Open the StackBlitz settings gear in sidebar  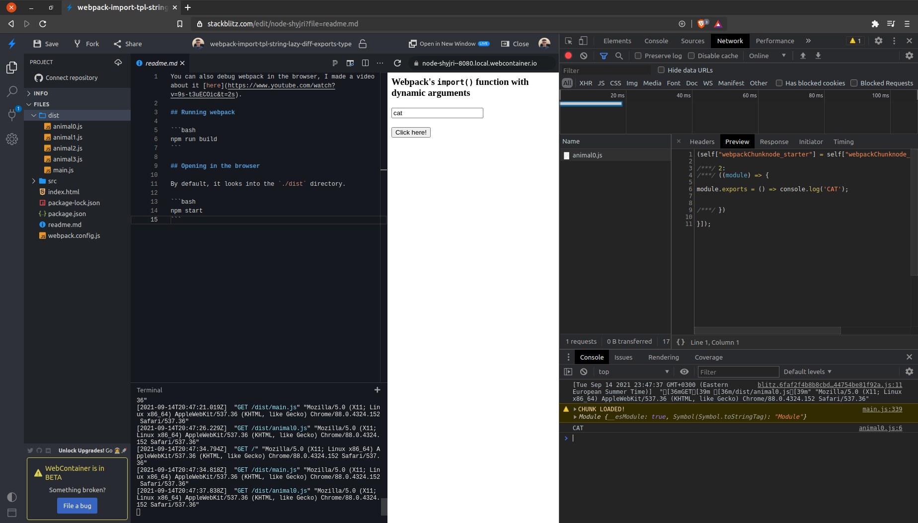(12, 139)
